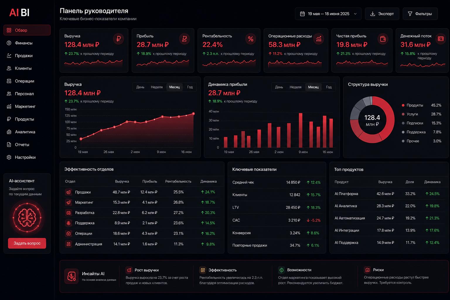The image size is (450, 300).
Task: Click the percent icon in the Рентабельность card
Action: (x=250, y=39)
